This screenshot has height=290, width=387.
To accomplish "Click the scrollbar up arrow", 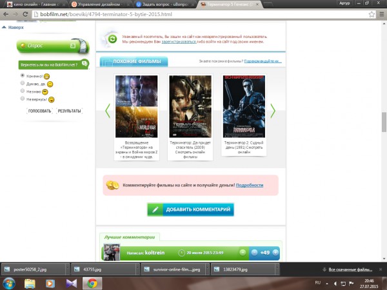I will pos(384,24).
